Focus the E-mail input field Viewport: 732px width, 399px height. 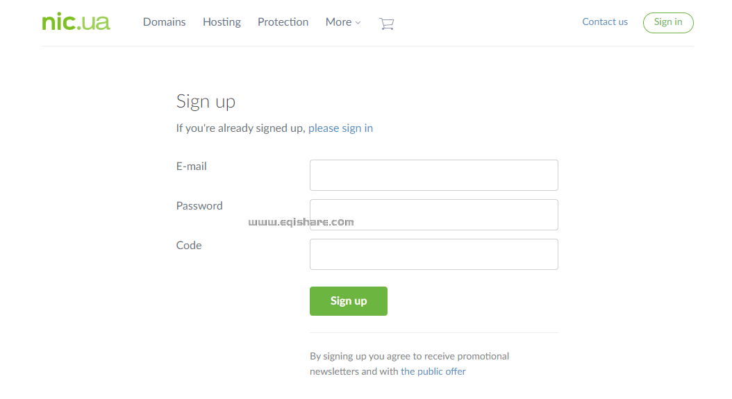[x=433, y=175]
